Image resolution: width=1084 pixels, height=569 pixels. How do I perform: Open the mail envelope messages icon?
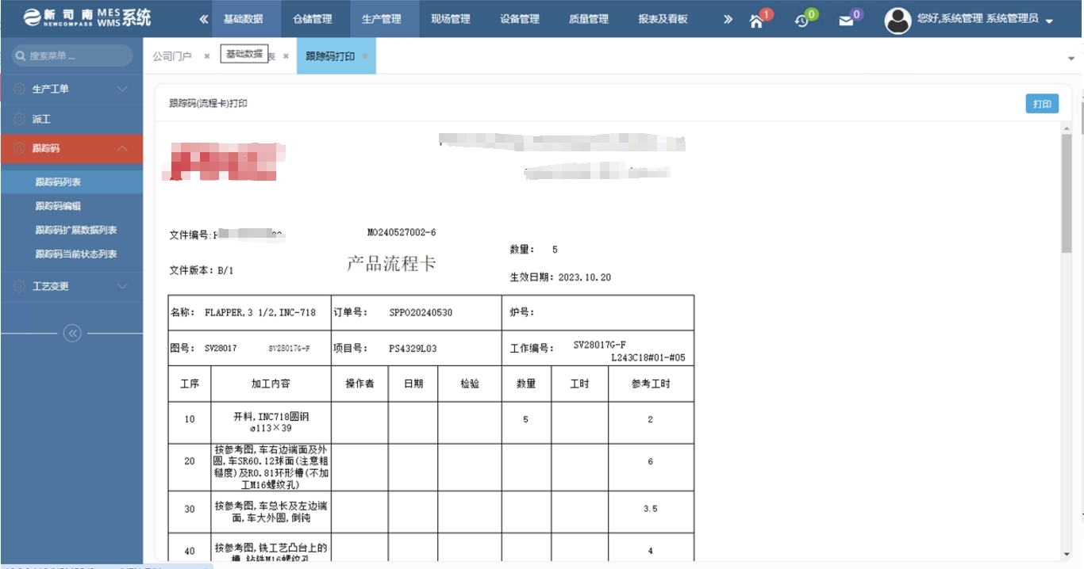[x=847, y=21]
